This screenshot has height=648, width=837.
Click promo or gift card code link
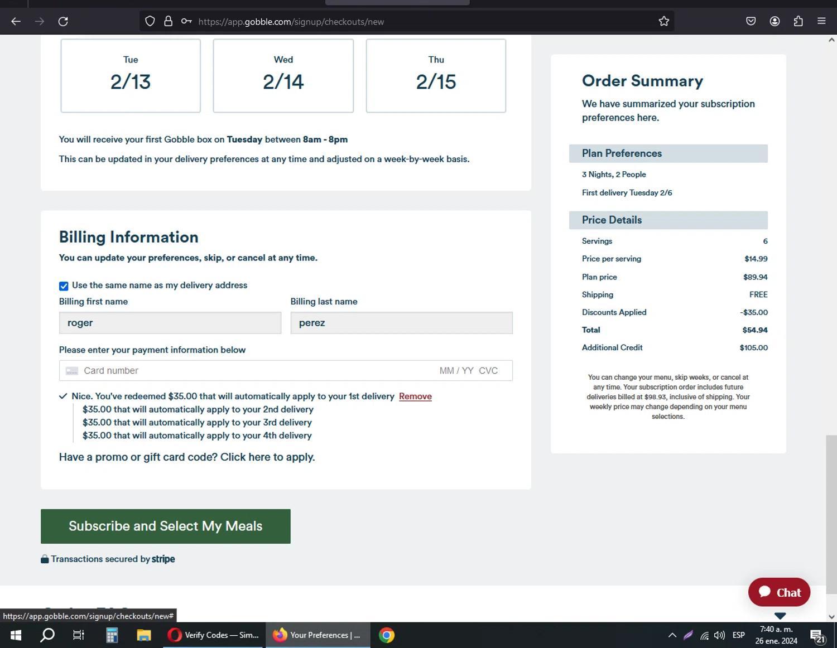coord(187,457)
